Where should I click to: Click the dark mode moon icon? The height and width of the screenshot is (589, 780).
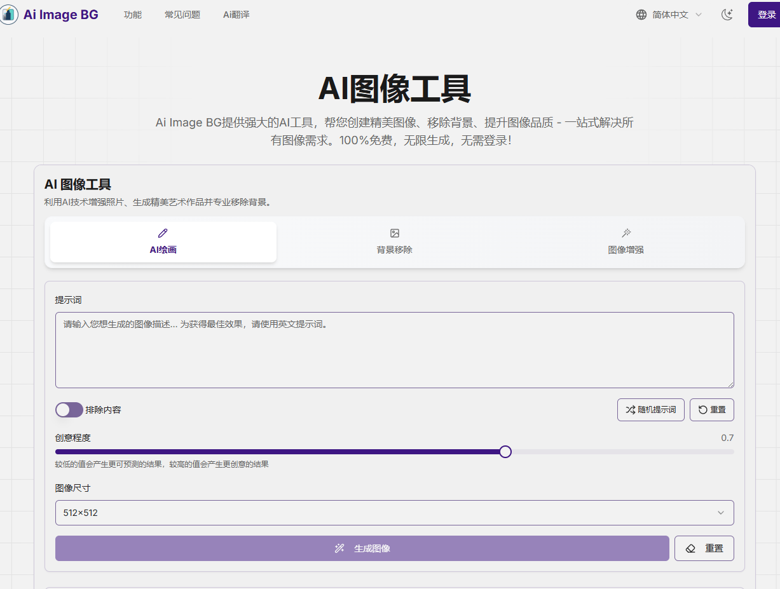727,14
